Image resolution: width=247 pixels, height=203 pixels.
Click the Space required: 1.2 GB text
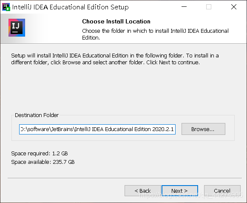[x=40, y=154]
